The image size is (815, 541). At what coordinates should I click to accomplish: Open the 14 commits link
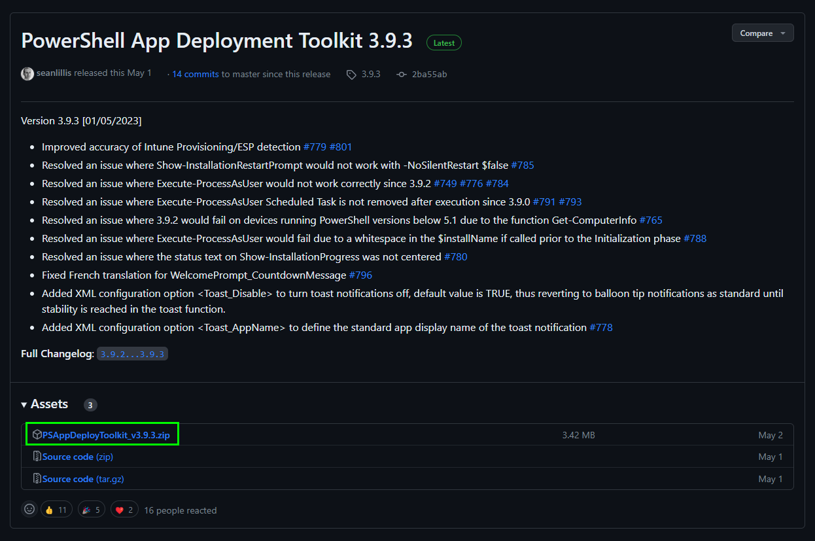pos(195,74)
